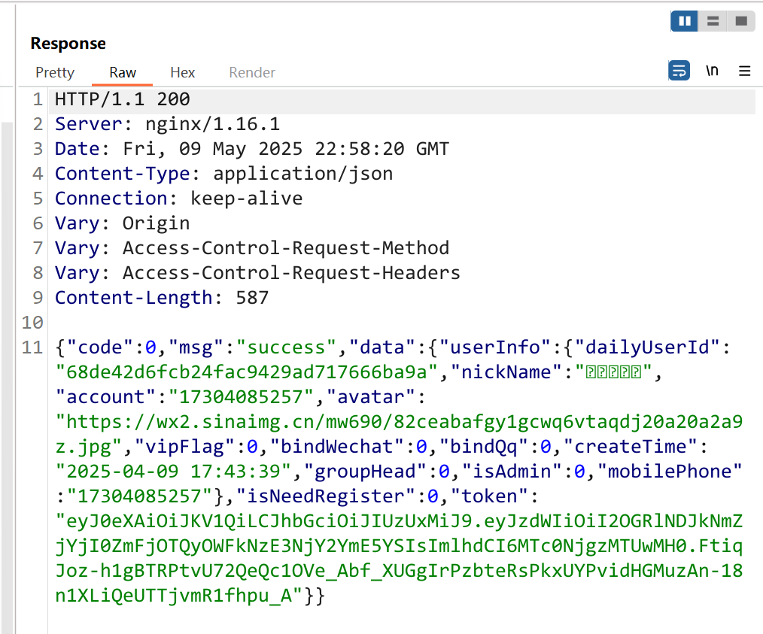Click the Response panel title
This screenshot has width=763, height=634.
coord(68,44)
